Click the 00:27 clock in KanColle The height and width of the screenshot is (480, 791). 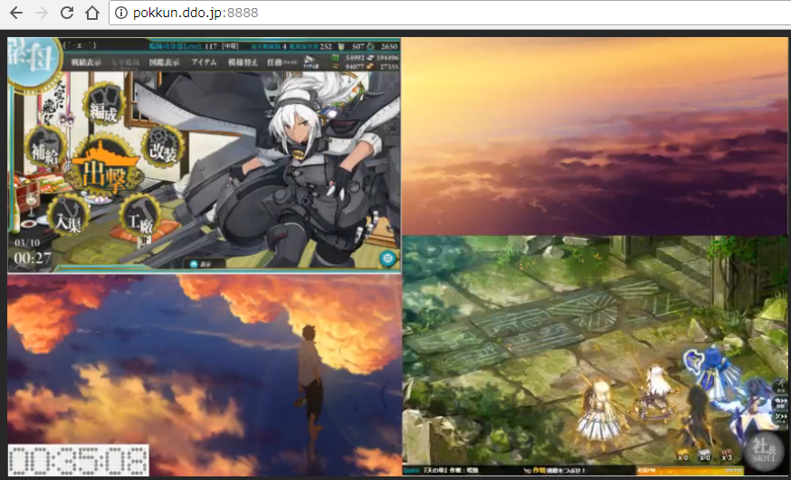(x=33, y=259)
